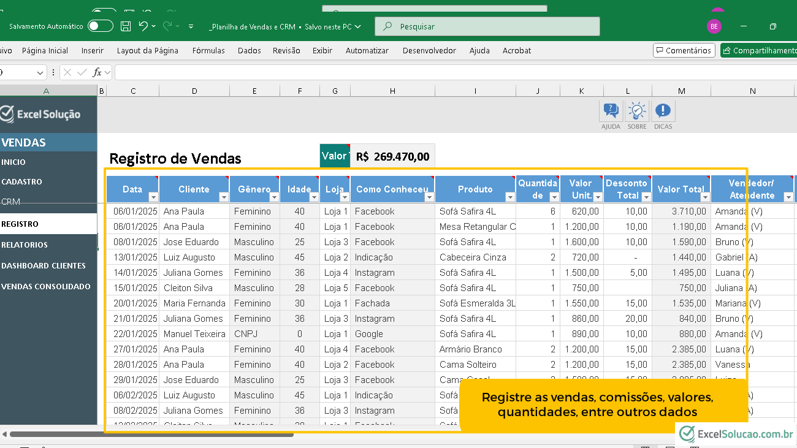797x448 pixels.
Task: Undo the last action
Action: (143, 26)
